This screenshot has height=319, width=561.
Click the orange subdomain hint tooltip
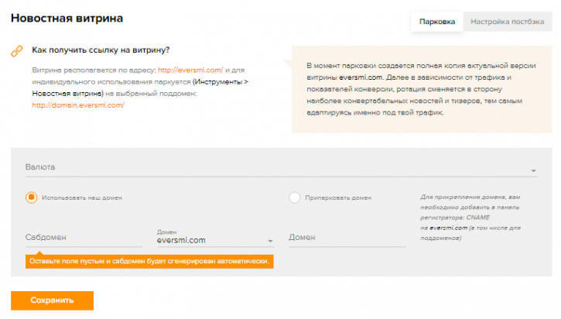pyautogui.click(x=149, y=262)
